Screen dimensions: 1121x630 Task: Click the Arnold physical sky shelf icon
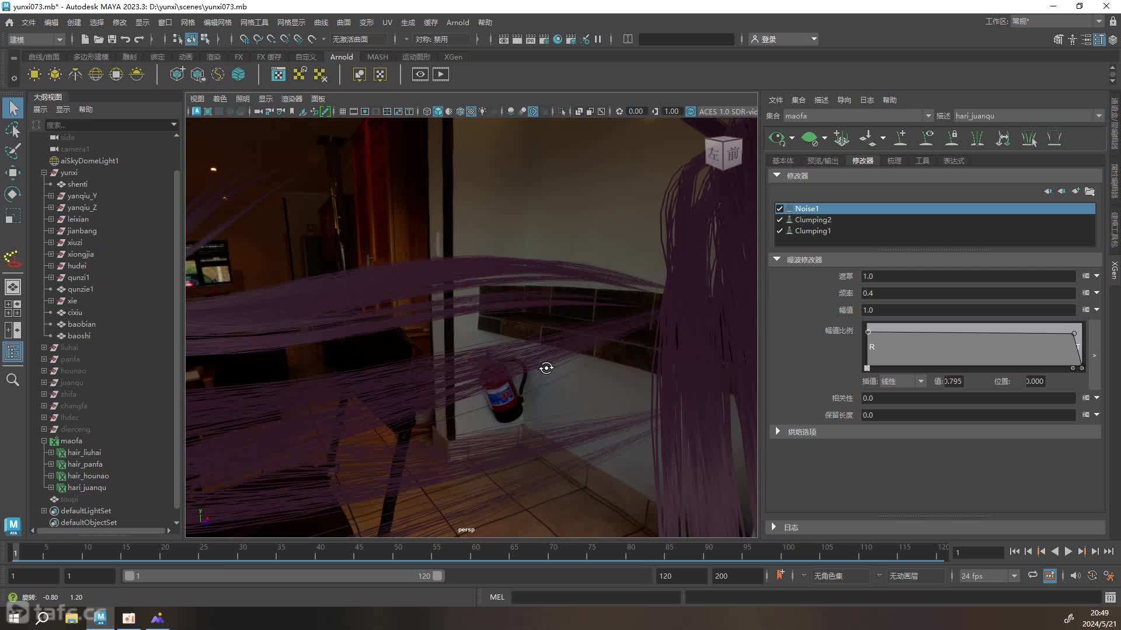(x=137, y=74)
